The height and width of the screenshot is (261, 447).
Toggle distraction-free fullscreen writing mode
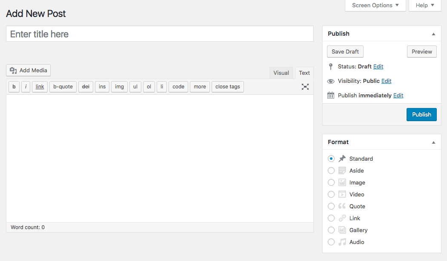pyautogui.click(x=305, y=87)
